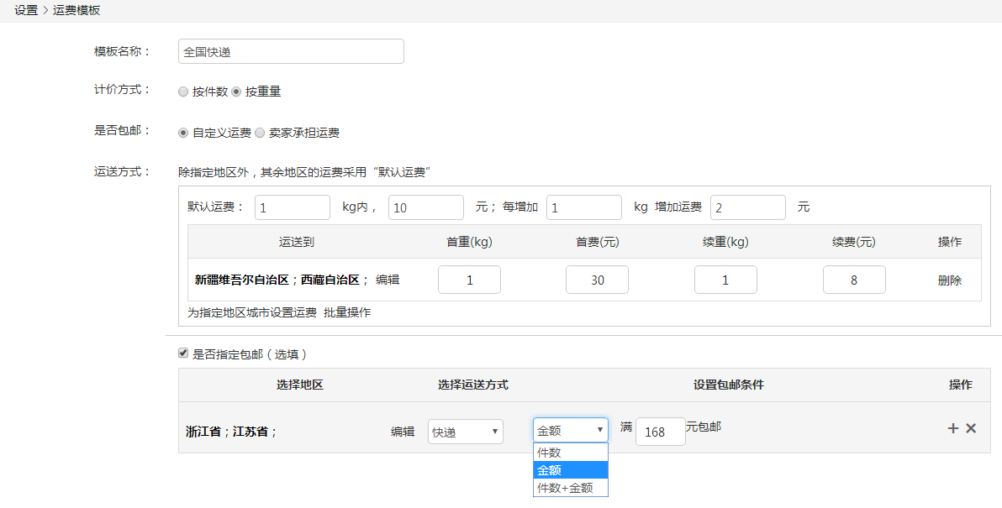Click the 满 amount field showing 168
The width and height of the screenshot is (1002, 508).
[660, 432]
